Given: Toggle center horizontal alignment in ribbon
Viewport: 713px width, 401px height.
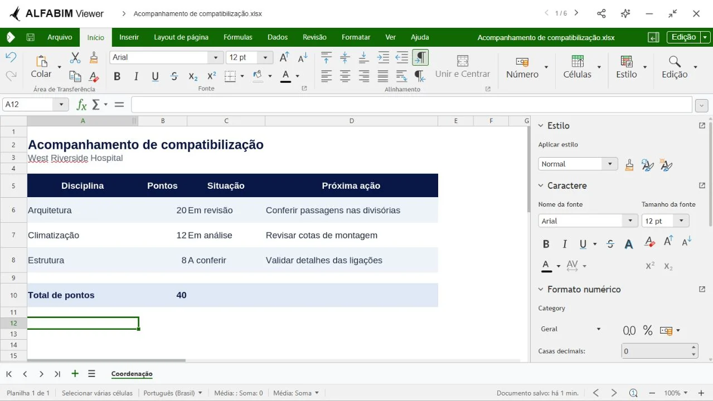Looking at the screenshot, I should [x=345, y=76].
